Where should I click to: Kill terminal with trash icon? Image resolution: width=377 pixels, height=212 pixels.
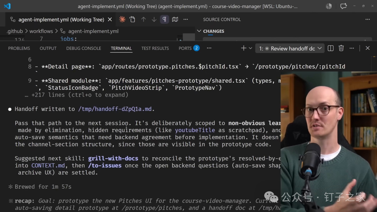[x=341, y=48]
